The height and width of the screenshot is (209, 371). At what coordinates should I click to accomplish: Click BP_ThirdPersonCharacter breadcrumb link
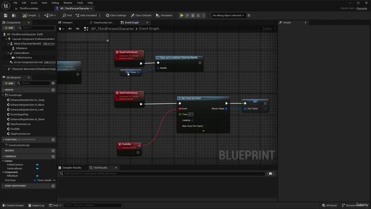pos(112,28)
